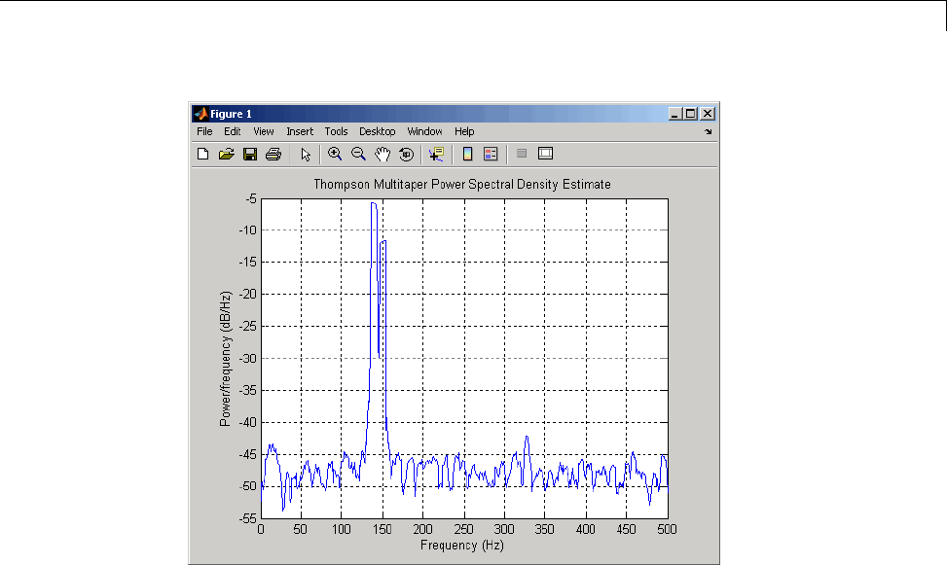Image resolution: width=947 pixels, height=565 pixels.
Task: Select the Edit Plot arrow tool
Action: [306, 155]
